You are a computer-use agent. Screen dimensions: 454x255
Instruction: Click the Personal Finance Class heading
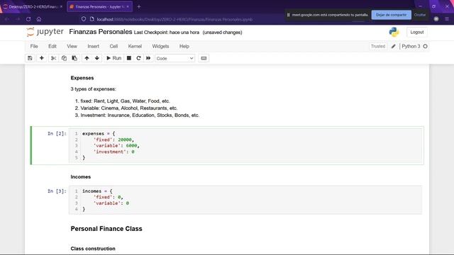click(x=106, y=229)
